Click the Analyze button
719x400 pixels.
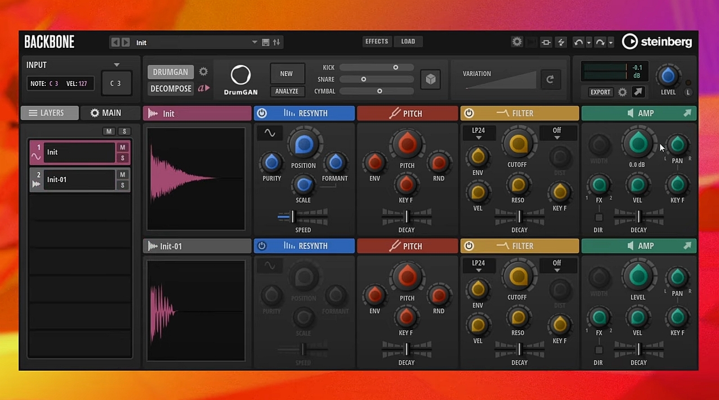287,91
